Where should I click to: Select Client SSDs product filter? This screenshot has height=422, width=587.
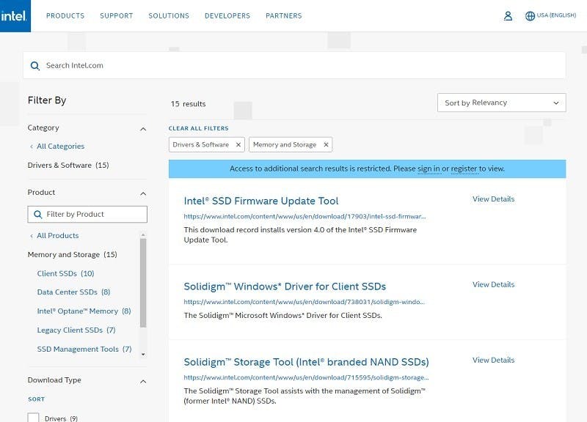(57, 274)
